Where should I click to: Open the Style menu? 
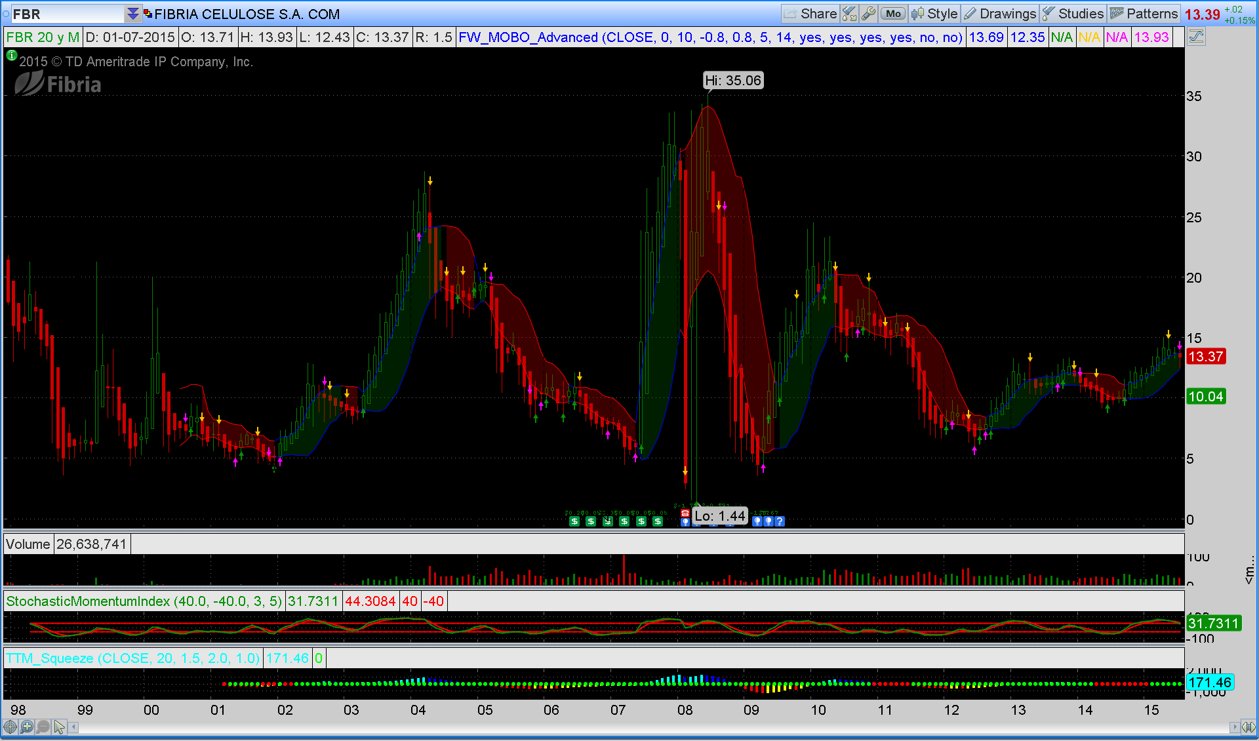(935, 14)
